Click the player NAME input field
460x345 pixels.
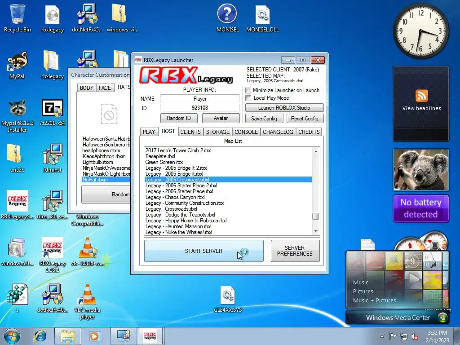[200, 99]
